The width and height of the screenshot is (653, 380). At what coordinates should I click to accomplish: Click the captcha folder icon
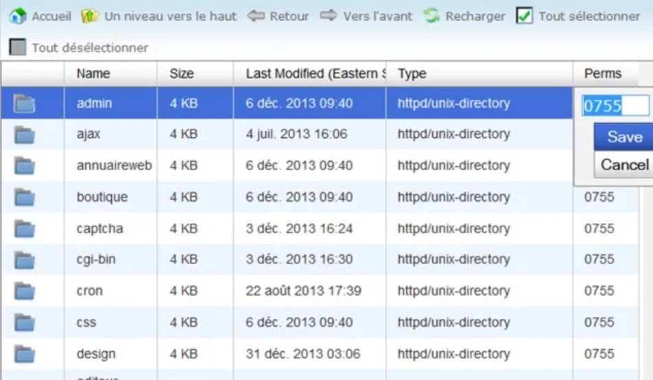24,228
